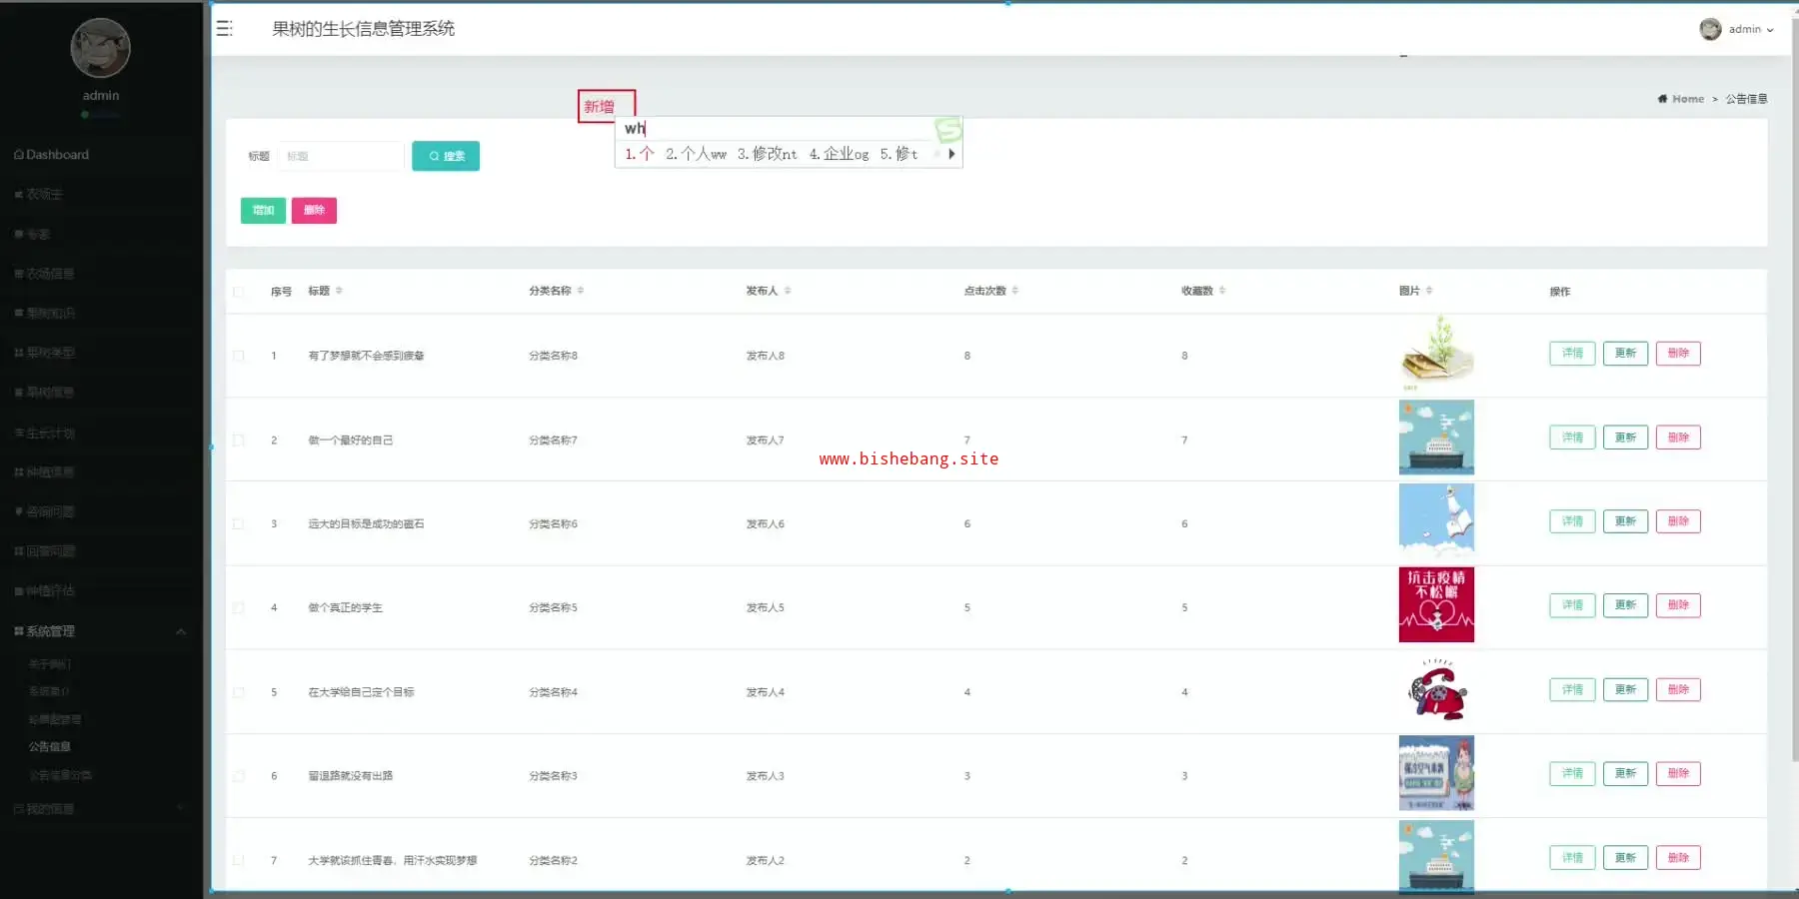This screenshot has height=899, width=1799.
Task: Toggle the hamburger sidebar menu icon
Action: [x=224, y=29]
